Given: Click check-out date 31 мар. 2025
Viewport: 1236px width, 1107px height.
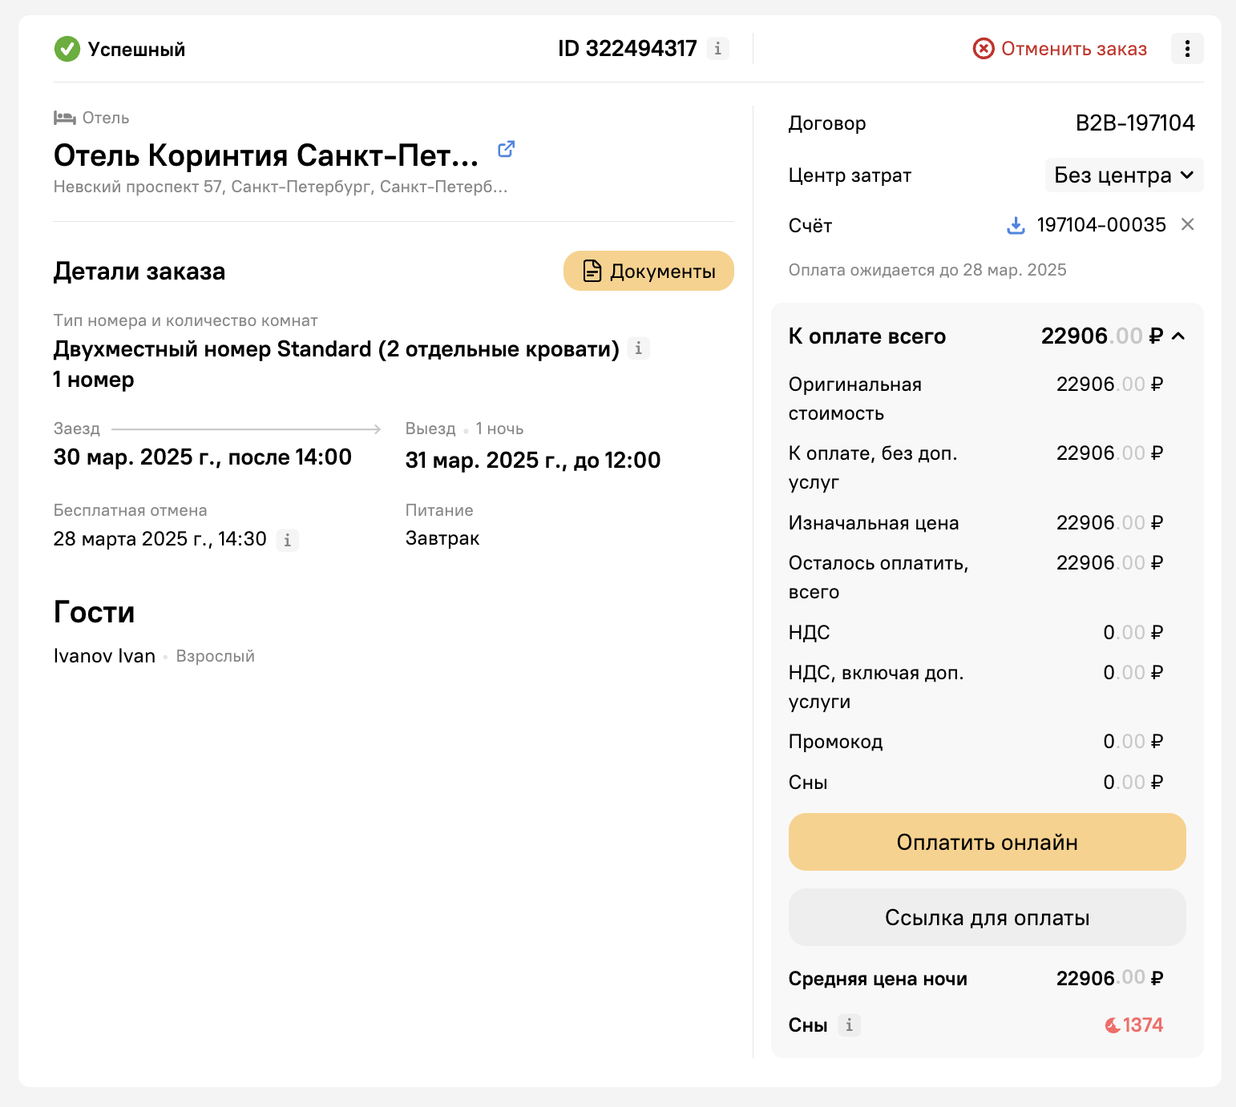Looking at the screenshot, I should tap(533, 461).
